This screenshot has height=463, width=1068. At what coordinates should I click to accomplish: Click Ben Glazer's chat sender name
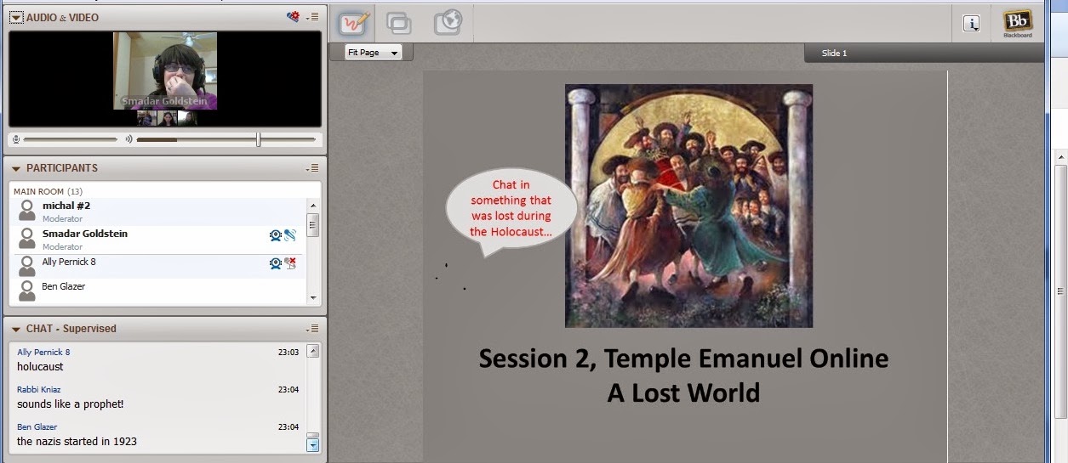coord(37,426)
